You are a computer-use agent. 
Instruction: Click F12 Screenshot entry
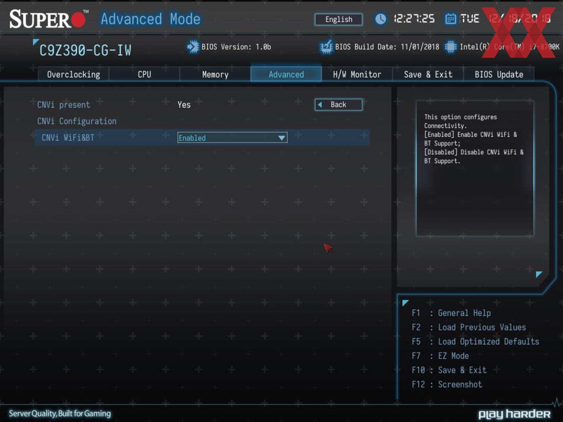coord(447,384)
